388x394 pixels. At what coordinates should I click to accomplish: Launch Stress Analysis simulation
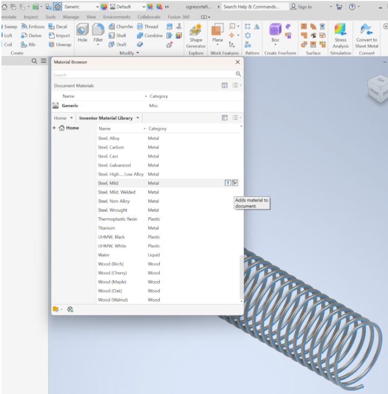click(341, 36)
